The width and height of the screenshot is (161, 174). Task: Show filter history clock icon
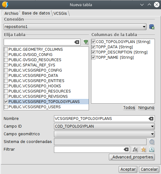coord(152,149)
